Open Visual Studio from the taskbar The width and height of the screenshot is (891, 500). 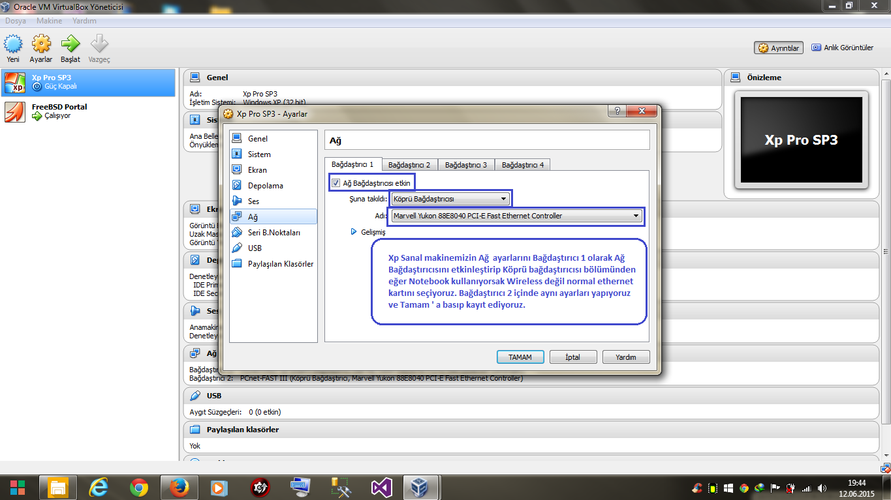[381, 487]
